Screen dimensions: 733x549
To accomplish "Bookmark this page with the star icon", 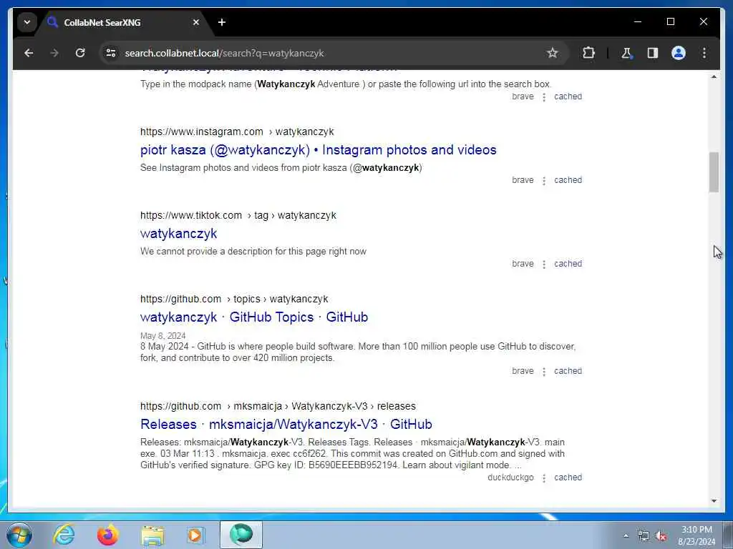I will coord(553,53).
